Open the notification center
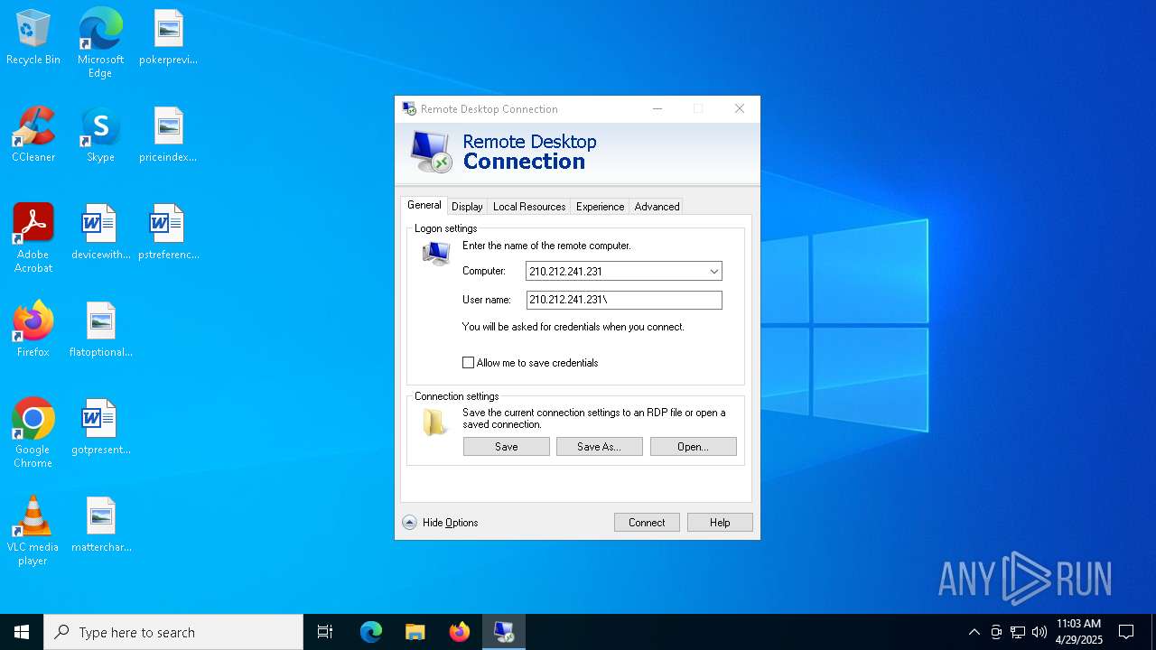Viewport: 1156px width, 650px height. click(1126, 632)
